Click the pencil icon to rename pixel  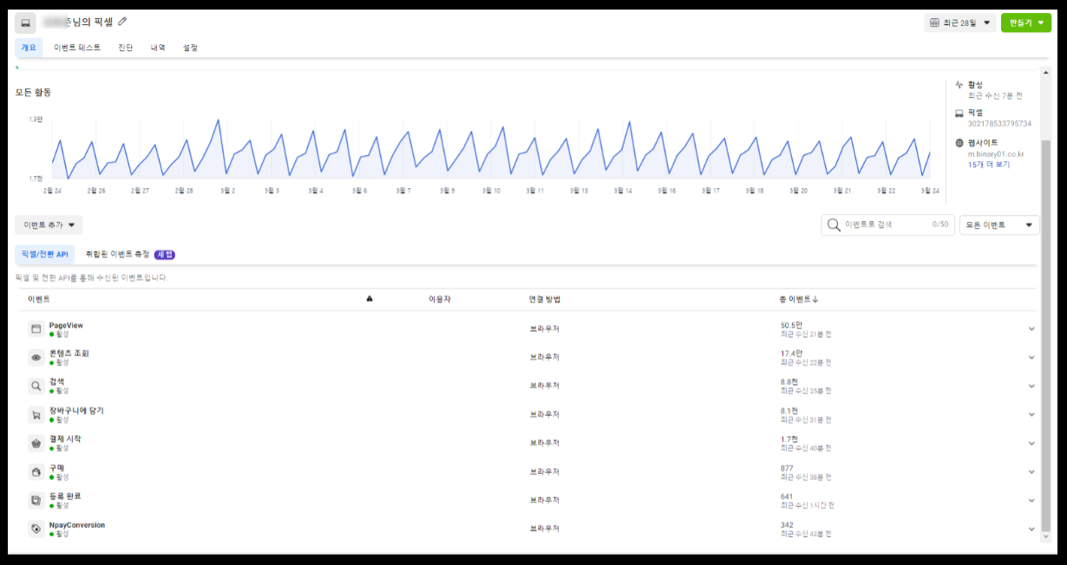tap(122, 22)
